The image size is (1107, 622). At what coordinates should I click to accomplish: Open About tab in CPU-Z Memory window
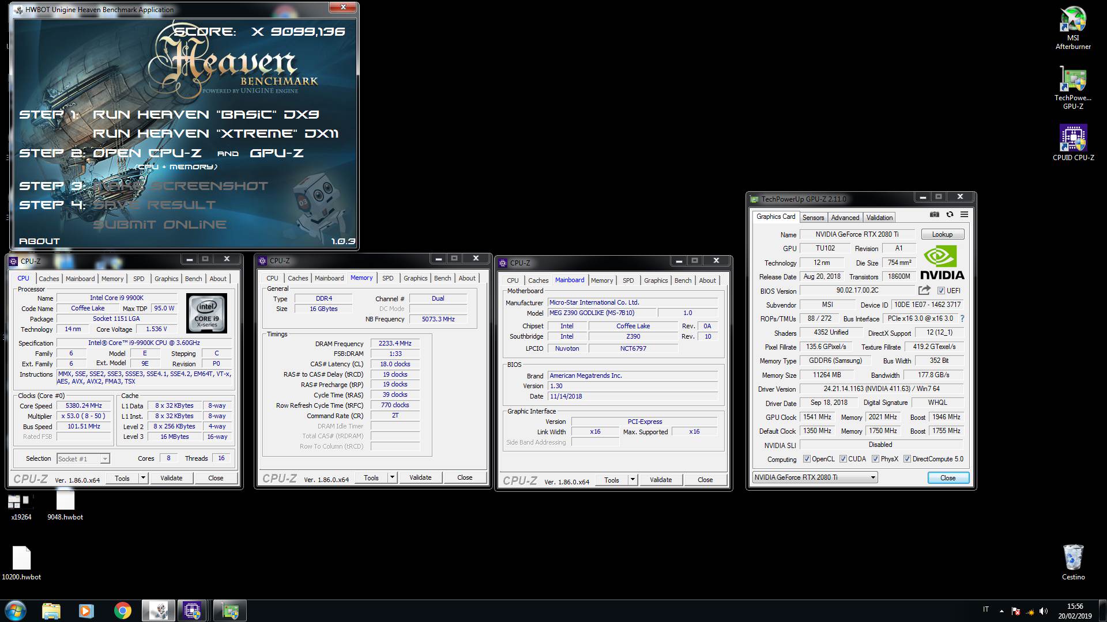(x=467, y=278)
